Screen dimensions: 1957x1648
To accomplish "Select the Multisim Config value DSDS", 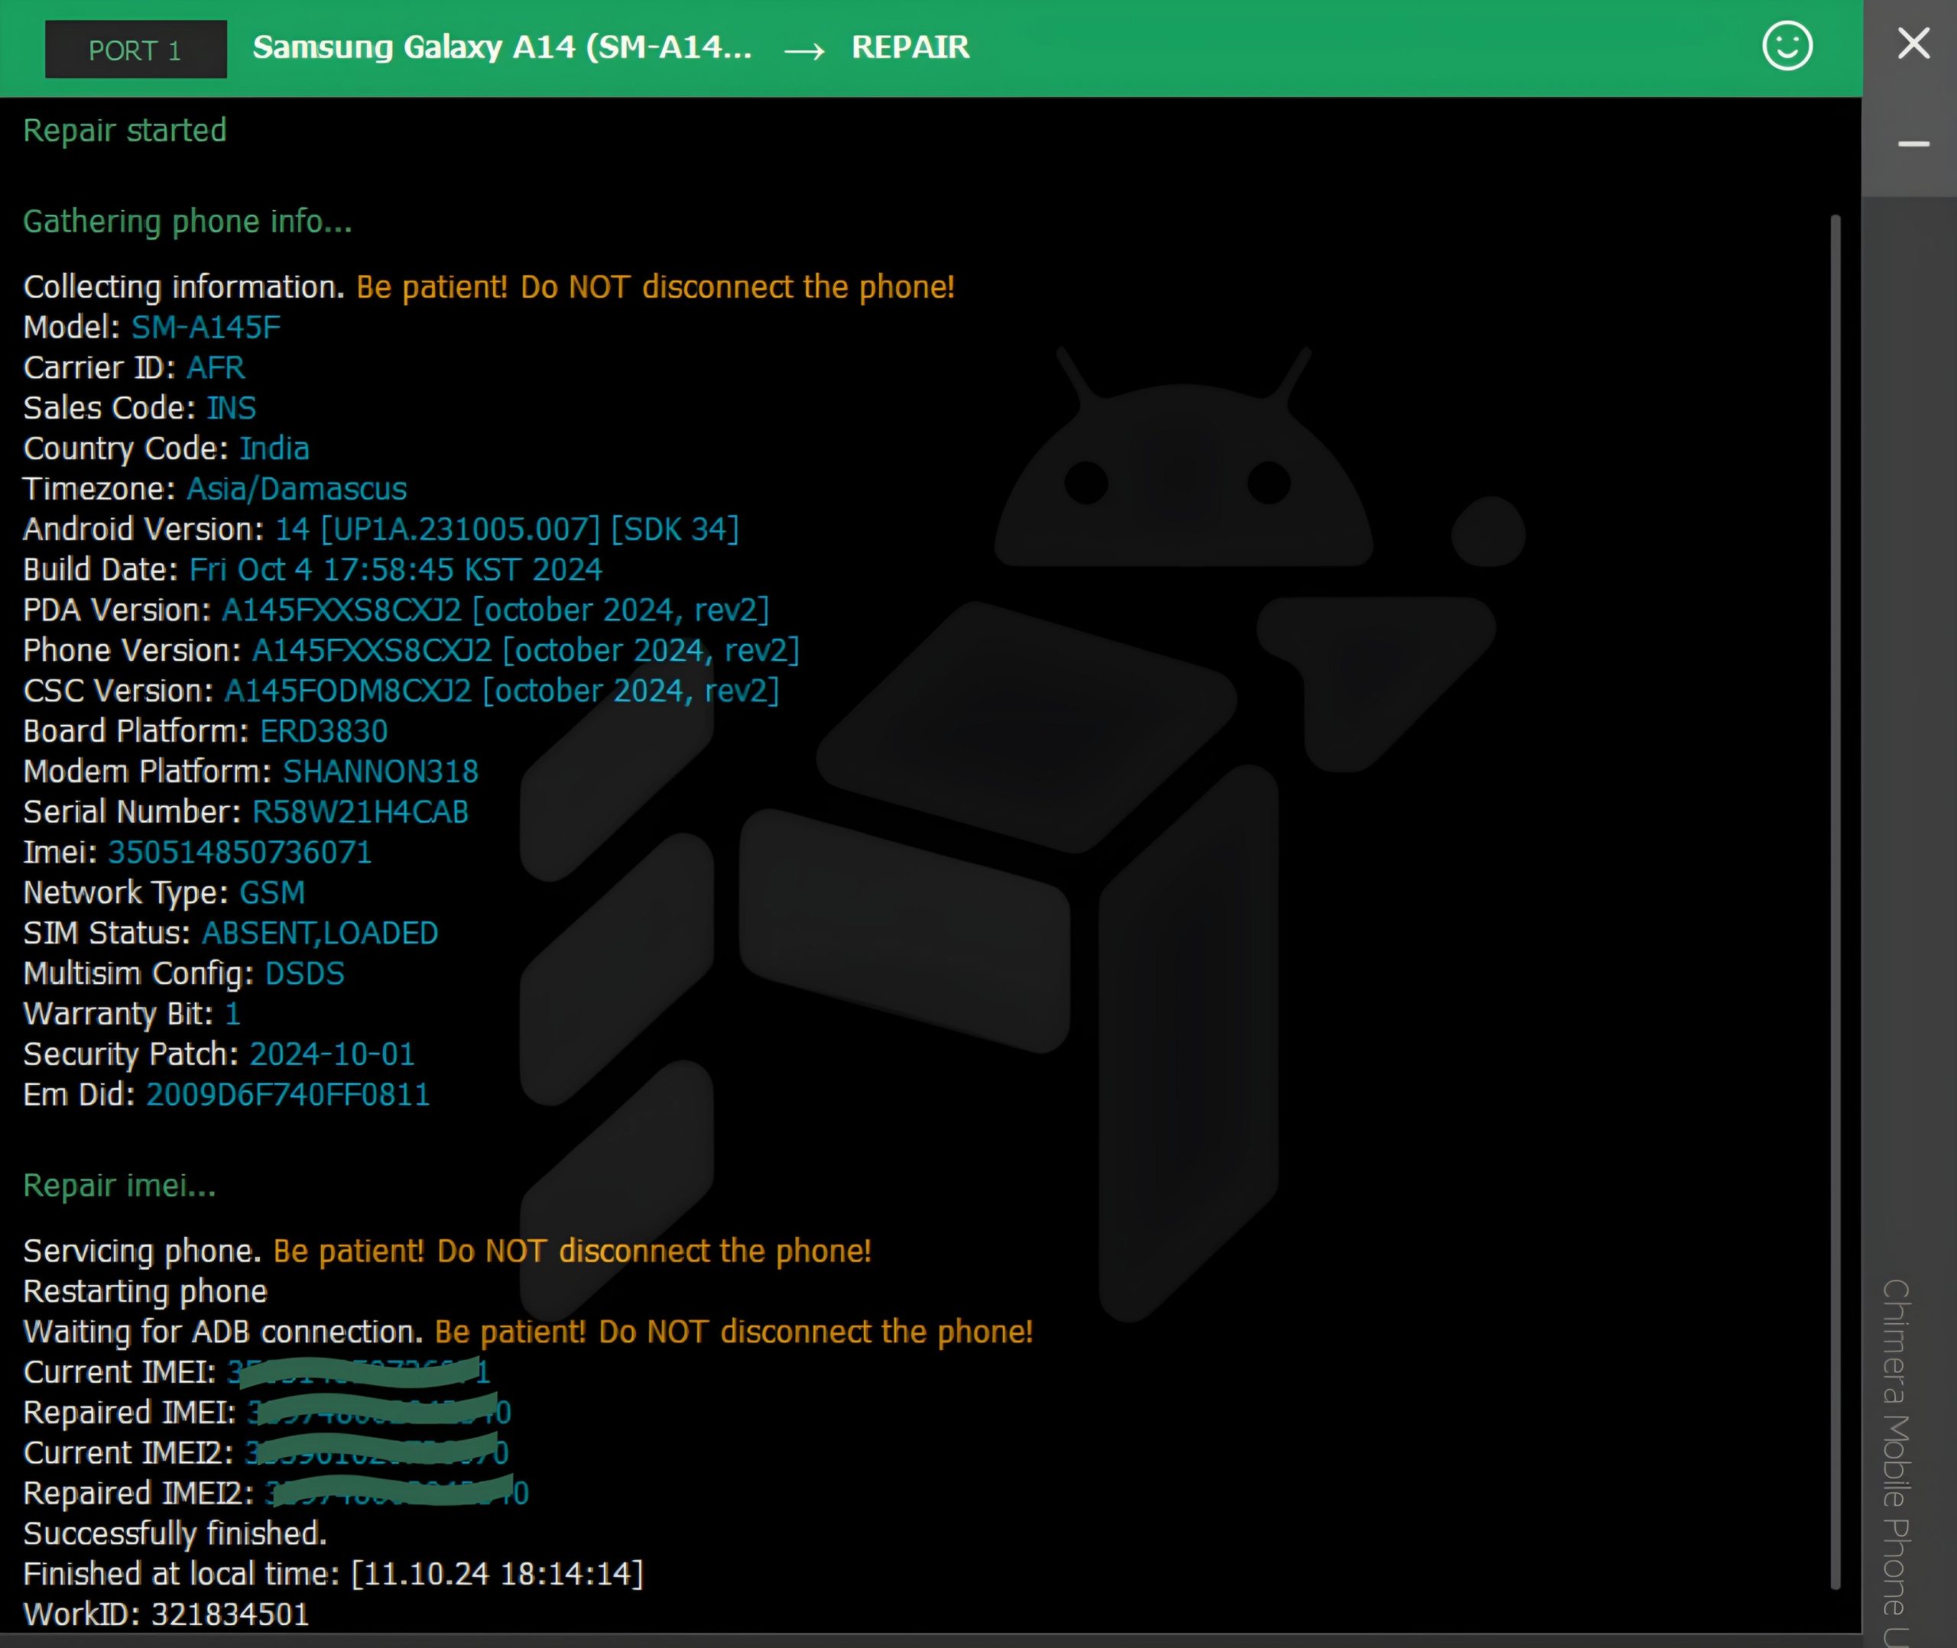I will coord(305,973).
